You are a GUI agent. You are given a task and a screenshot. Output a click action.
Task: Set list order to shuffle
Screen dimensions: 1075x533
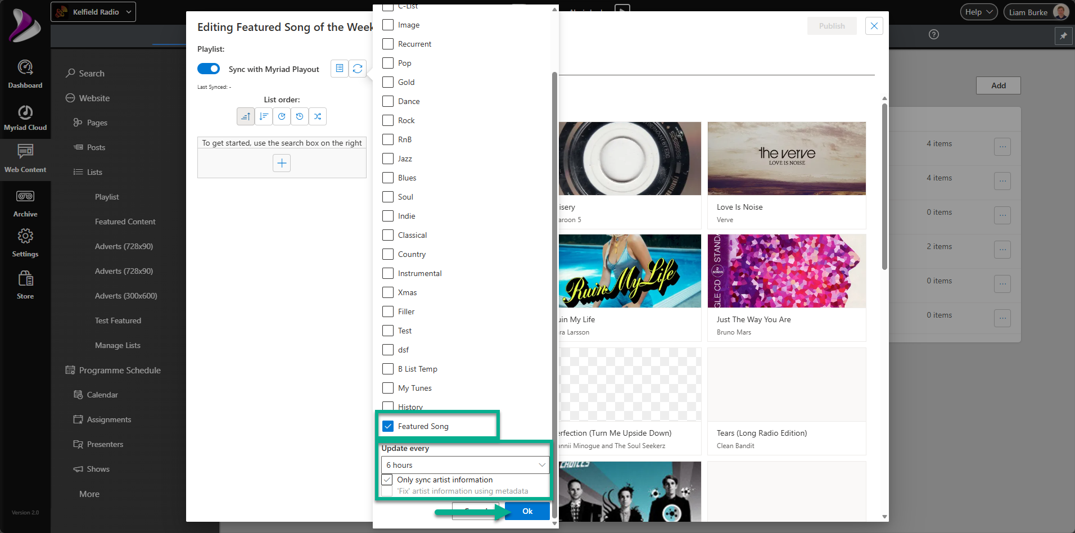(318, 116)
